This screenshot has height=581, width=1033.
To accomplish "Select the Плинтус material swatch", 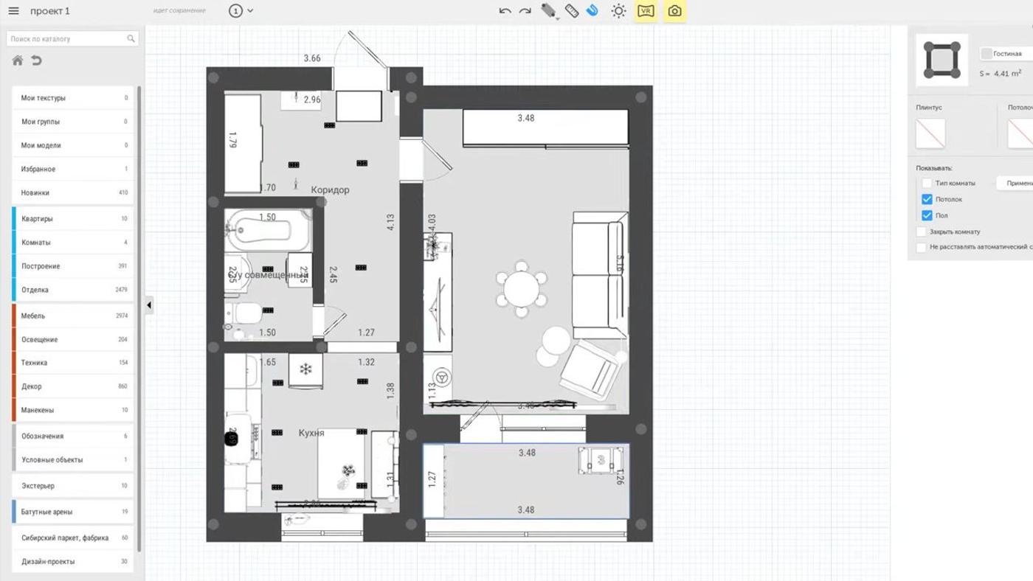I will click(x=930, y=133).
